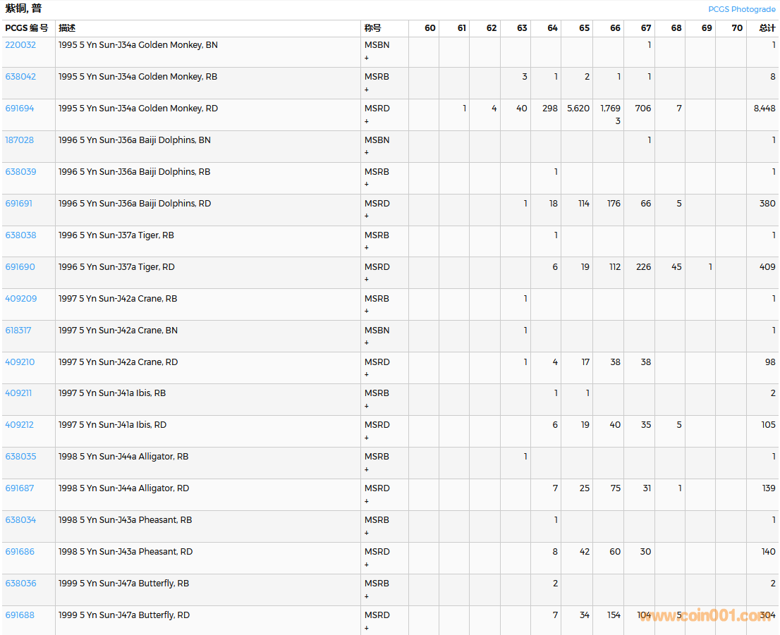Expand plus sign for Pheasant RD row
The width and height of the screenshot is (780, 635).
tap(367, 565)
